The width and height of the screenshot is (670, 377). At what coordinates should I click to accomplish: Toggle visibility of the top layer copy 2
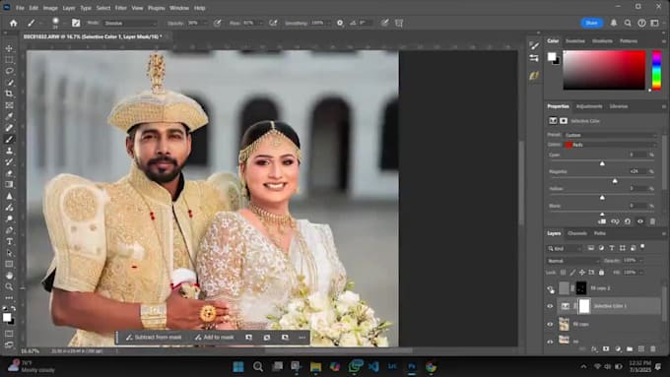point(551,289)
